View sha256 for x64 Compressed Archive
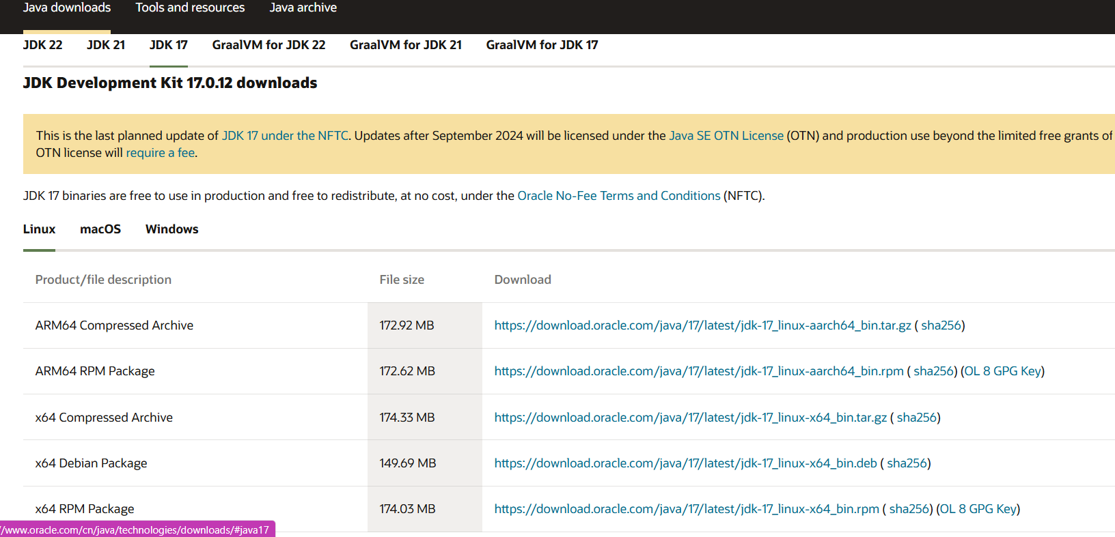Image resolution: width=1115 pixels, height=537 pixels. (917, 418)
